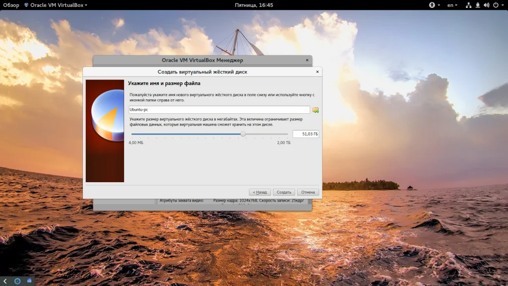Image resolution: width=508 pixels, height=286 pixels.
Task: Click the wired network icon in top bar
Action: (468, 5)
